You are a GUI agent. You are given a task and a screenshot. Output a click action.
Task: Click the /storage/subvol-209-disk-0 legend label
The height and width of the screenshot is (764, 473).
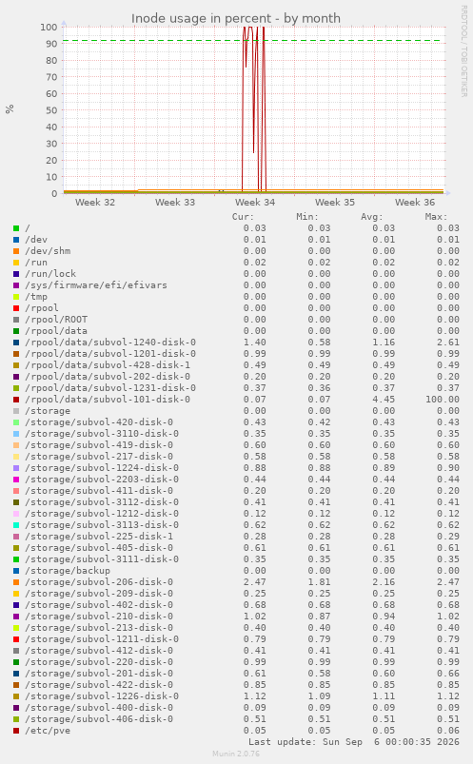click(99, 594)
